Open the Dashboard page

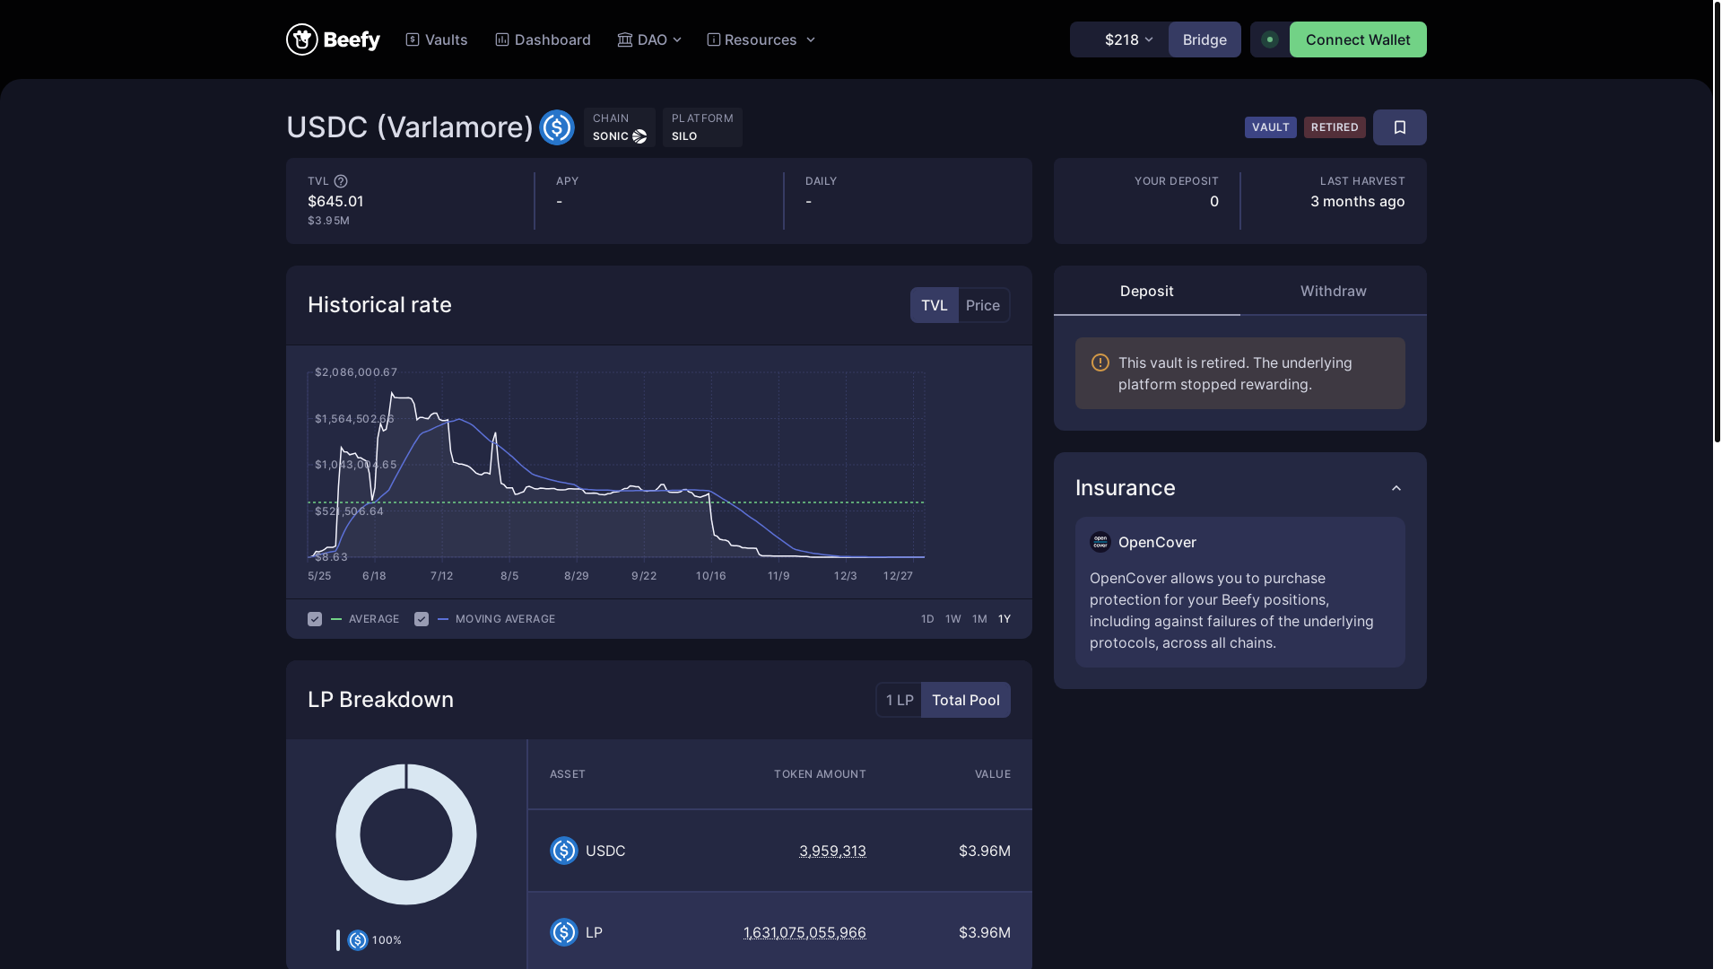[543, 39]
